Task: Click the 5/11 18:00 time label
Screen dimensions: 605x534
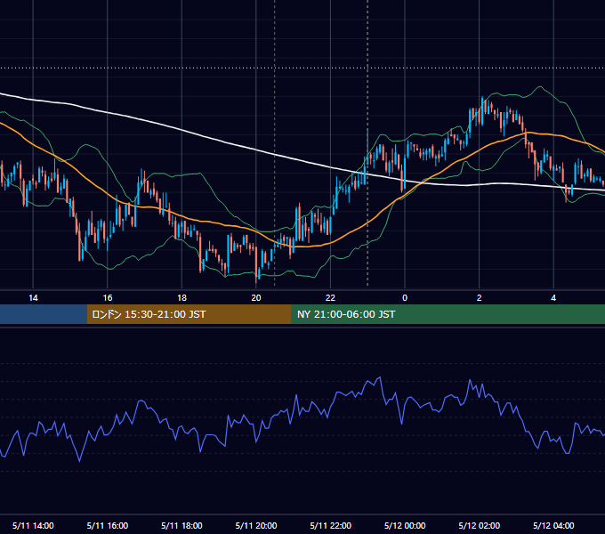Action: point(181,525)
